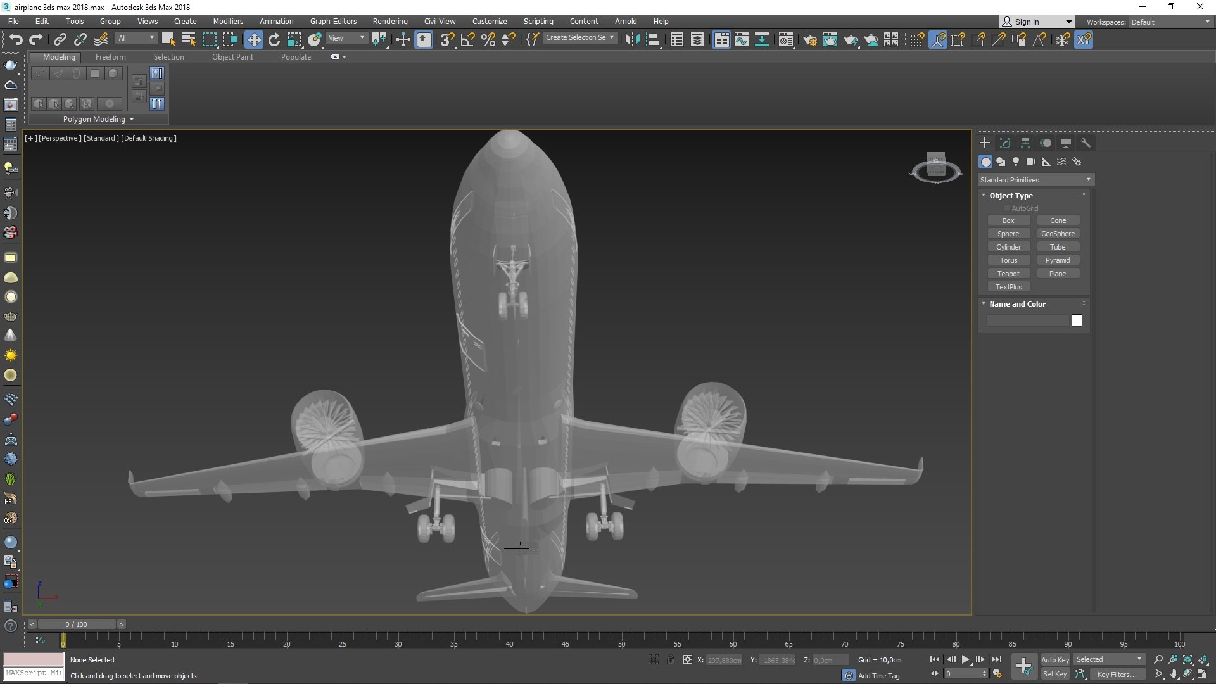The width and height of the screenshot is (1216, 684).
Task: Activate the Select and Link tool
Action: pyautogui.click(x=60, y=40)
